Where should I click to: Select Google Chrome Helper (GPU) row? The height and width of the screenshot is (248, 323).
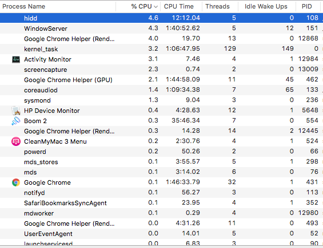[161, 80]
